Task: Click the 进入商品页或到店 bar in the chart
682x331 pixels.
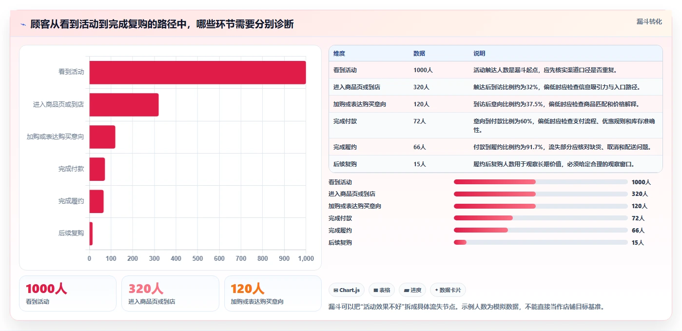Action: (124, 104)
